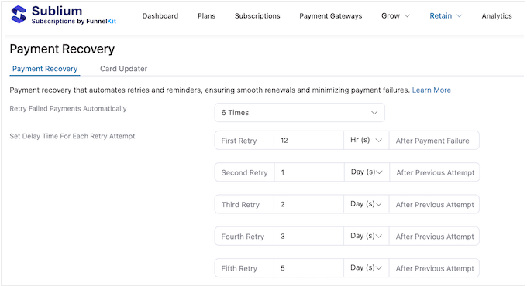The width and height of the screenshot is (527, 286).
Task: Edit the Third Retry delay value
Action: (308, 204)
